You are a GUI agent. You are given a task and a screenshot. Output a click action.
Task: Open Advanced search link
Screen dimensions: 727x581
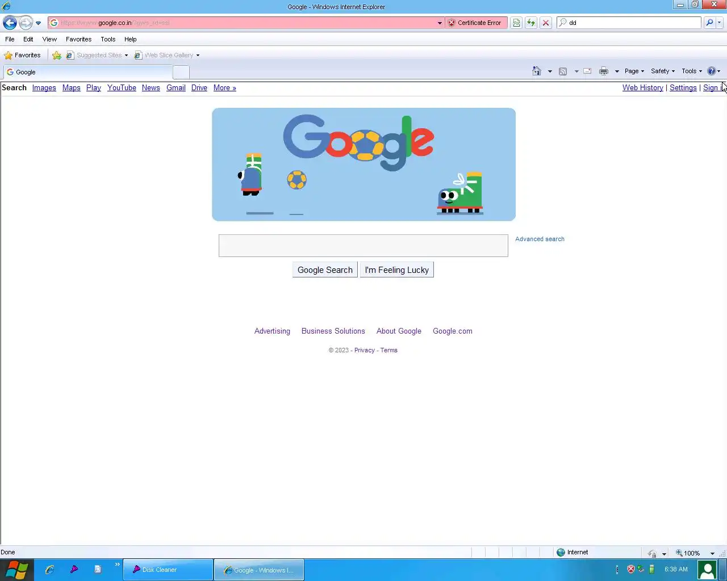pyautogui.click(x=540, y=239)
